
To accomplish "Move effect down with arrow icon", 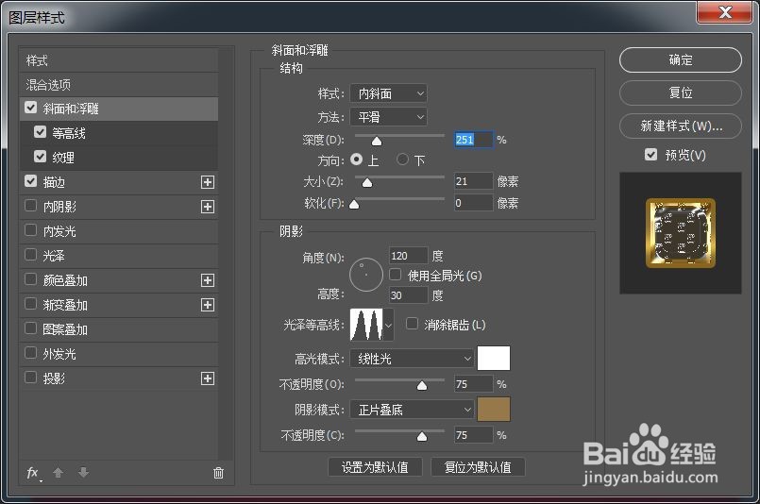I will (83, 473).
